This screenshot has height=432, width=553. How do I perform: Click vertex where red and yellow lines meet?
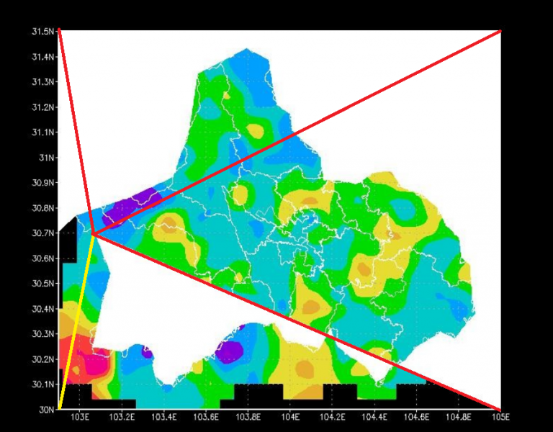pos(93,233)
